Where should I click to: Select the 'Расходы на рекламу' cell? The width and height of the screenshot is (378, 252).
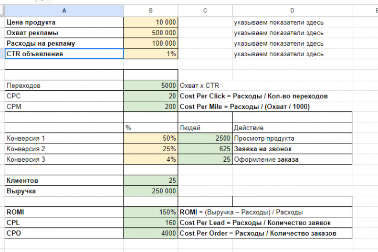[64, 43]
